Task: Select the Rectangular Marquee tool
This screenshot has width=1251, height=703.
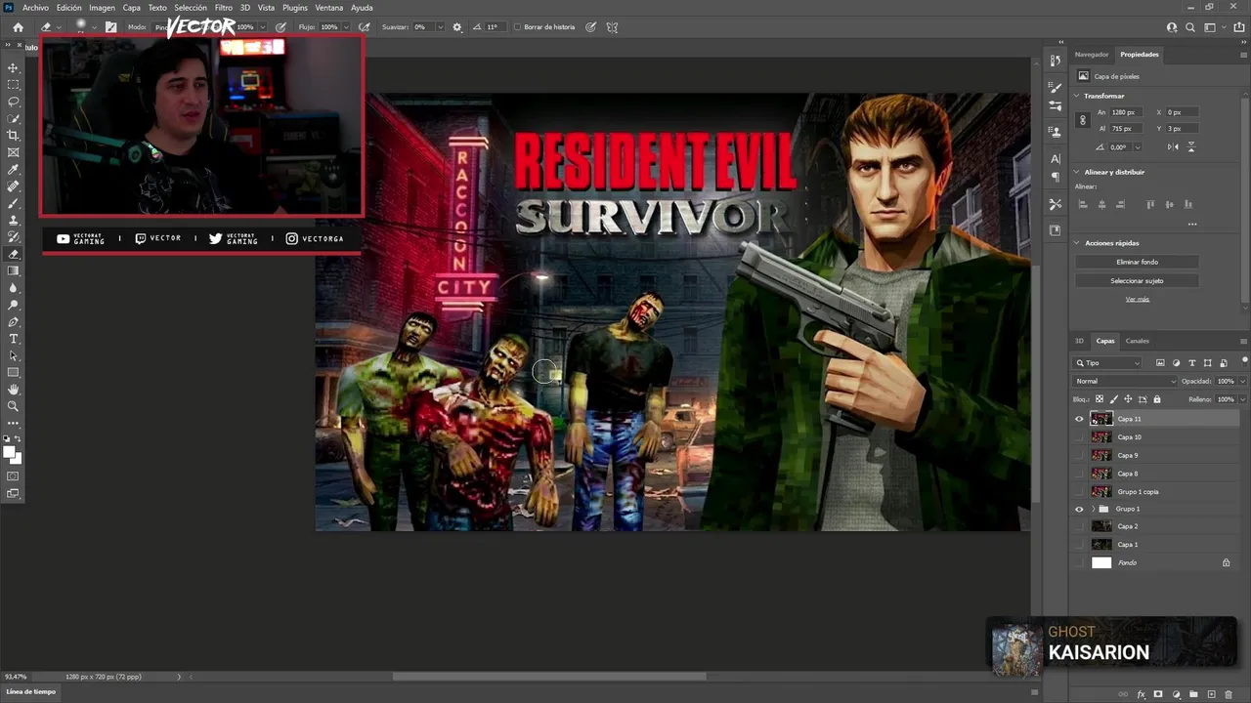Action: point(14,85)
